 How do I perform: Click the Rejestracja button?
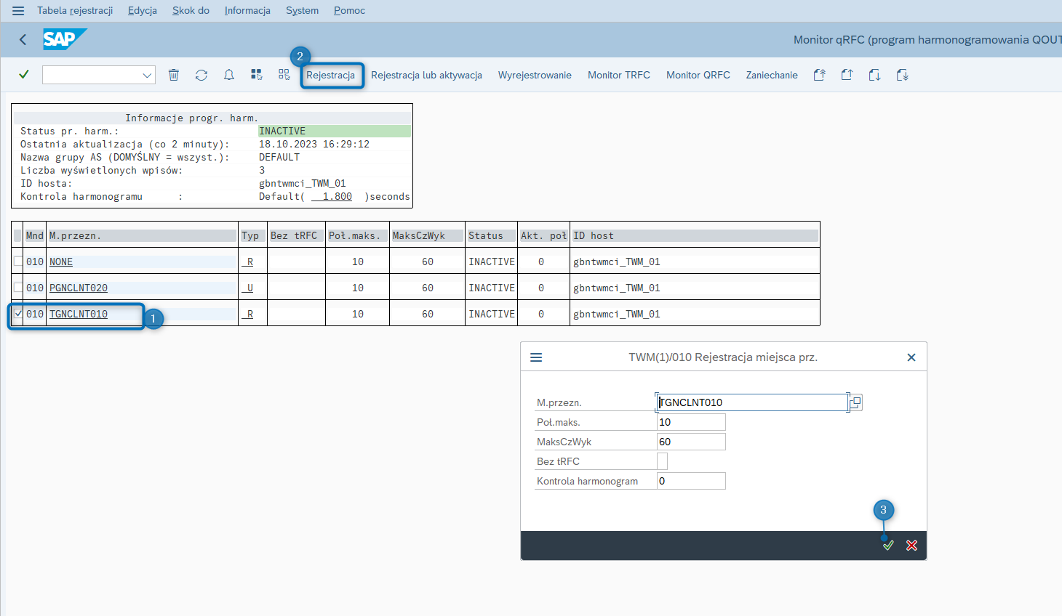331,75
